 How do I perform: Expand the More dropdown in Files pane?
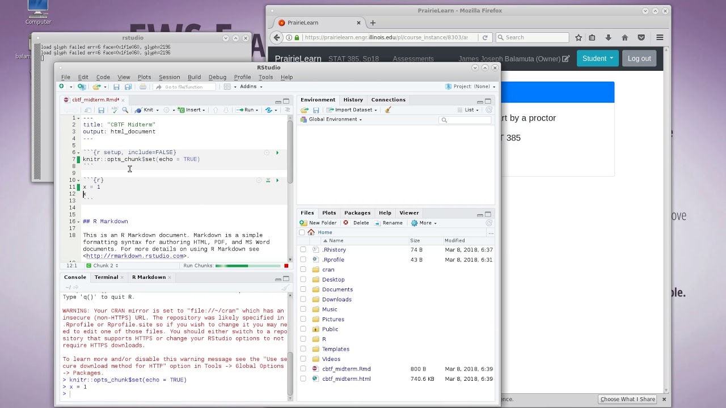[424, 223]
